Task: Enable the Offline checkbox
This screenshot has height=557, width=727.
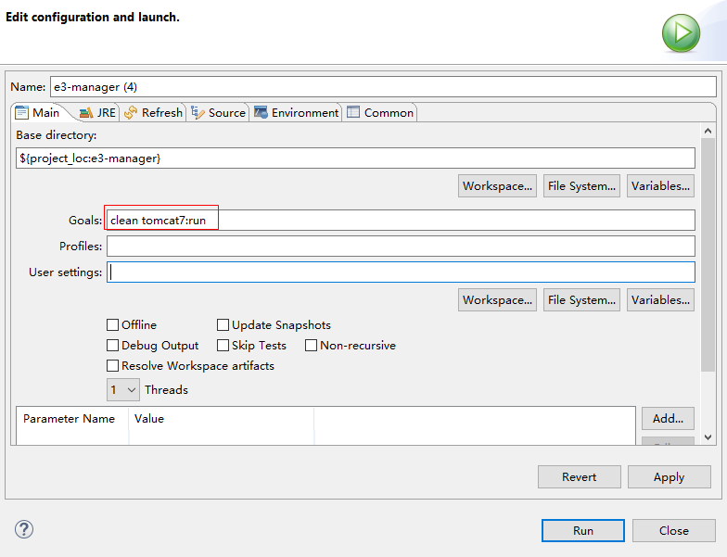Action: 113,324
